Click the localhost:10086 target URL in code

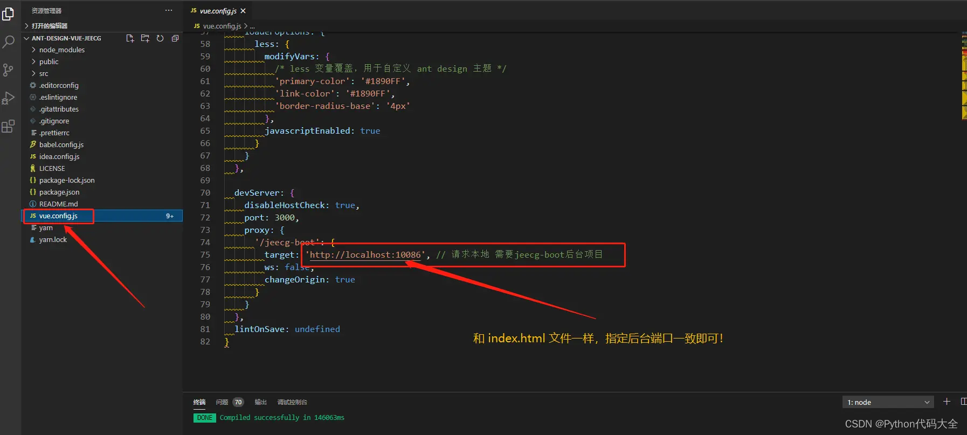[x=365, y=255]
